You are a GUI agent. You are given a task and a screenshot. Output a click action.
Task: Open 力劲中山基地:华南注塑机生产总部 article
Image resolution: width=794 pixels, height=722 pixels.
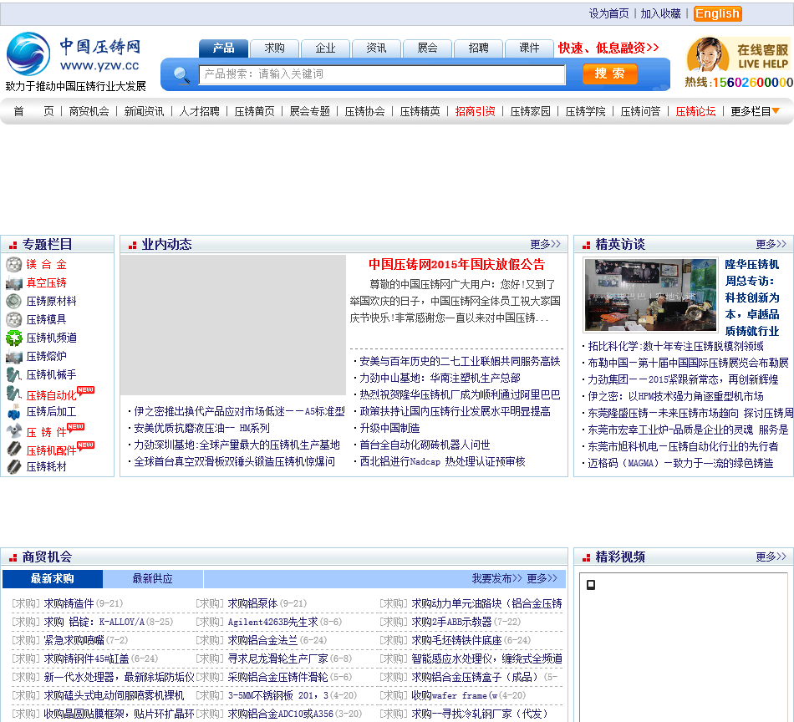[440, 379]
